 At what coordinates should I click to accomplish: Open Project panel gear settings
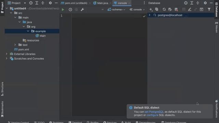(x=50, y=3)
